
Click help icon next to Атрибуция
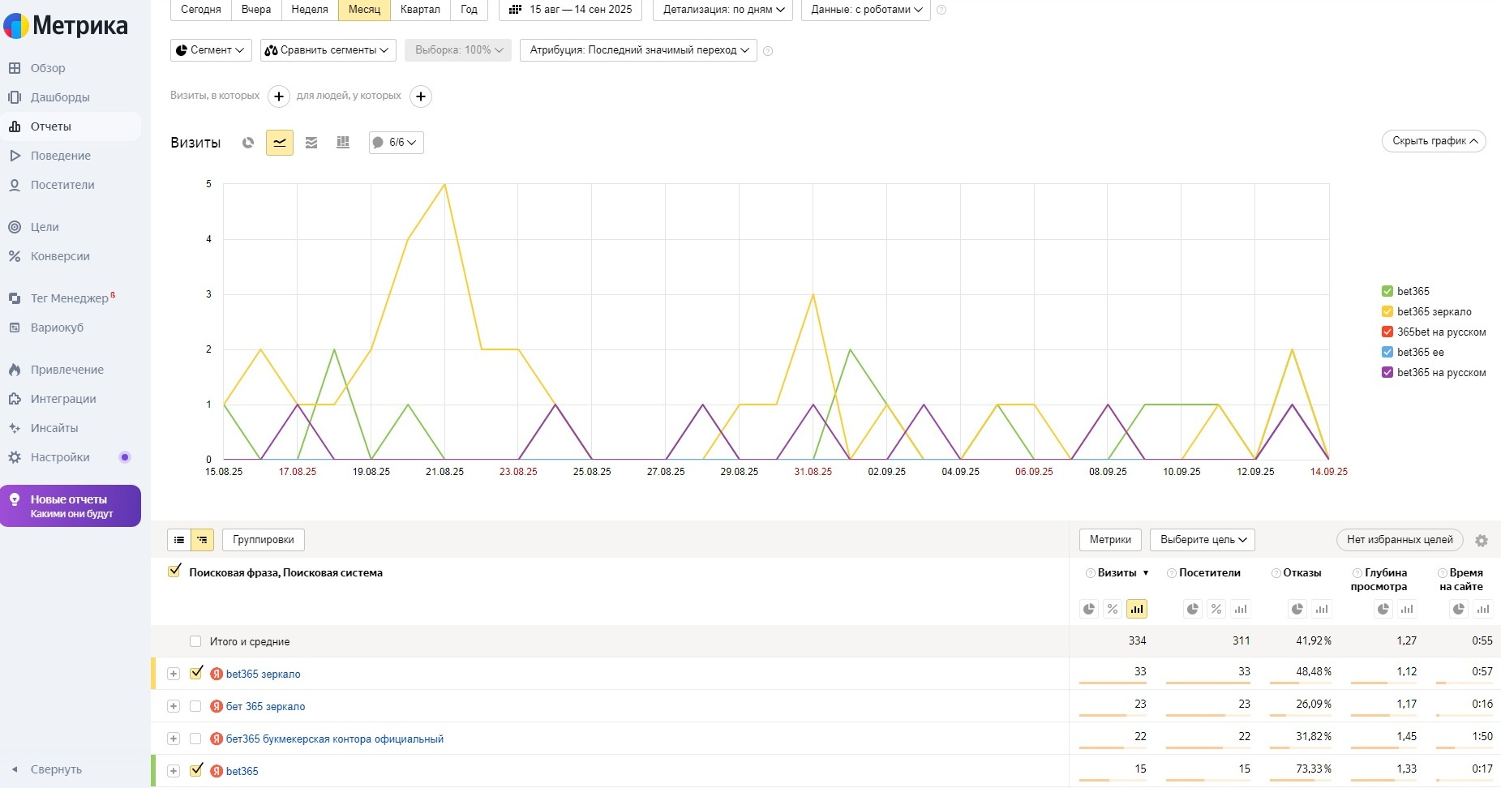[768, 51]
